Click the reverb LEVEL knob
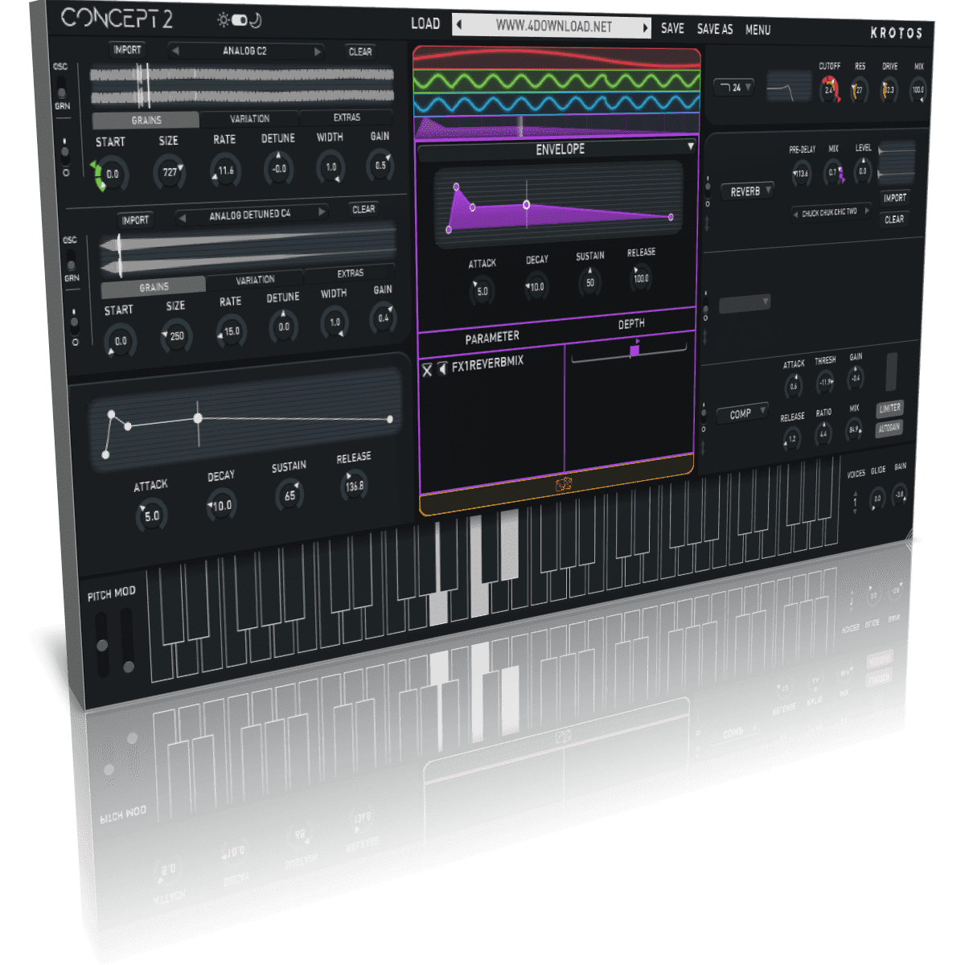Viewport: 965px width, 965px height. click(x=863, y=171)
